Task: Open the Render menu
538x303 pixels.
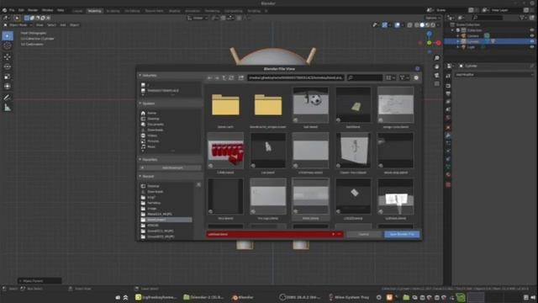Action: point(33,10)
